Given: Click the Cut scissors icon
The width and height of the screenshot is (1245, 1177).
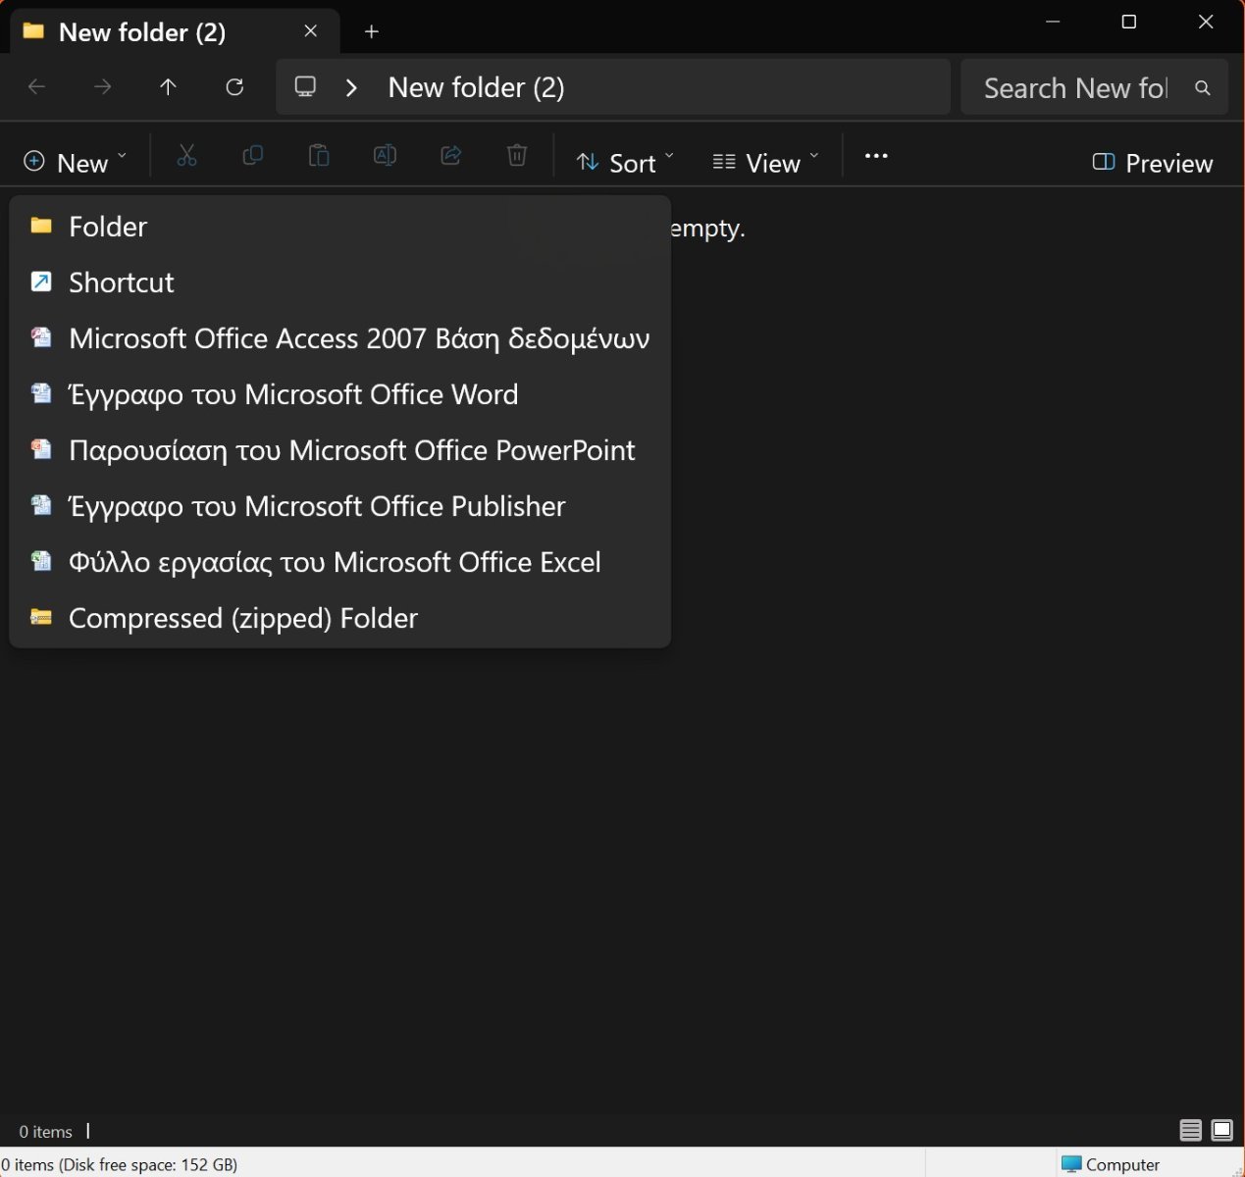Looking at the screenshot, I should pos(186,156).
